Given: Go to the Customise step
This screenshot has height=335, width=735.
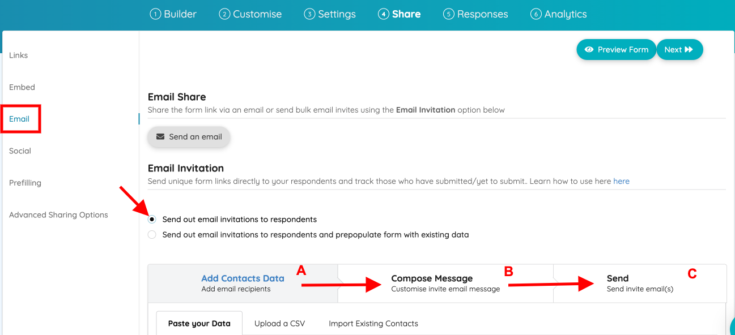Looking at the screenshot, I should coord(250,14).
